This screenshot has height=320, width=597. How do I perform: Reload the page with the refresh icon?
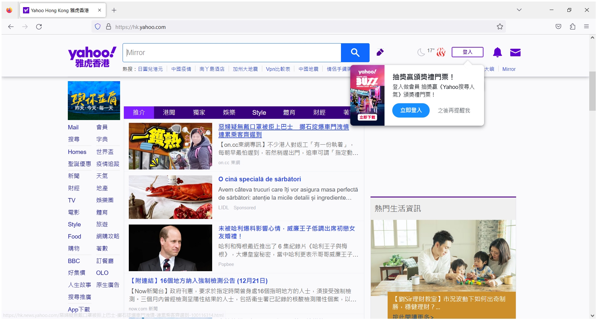(x=39, y=27)
